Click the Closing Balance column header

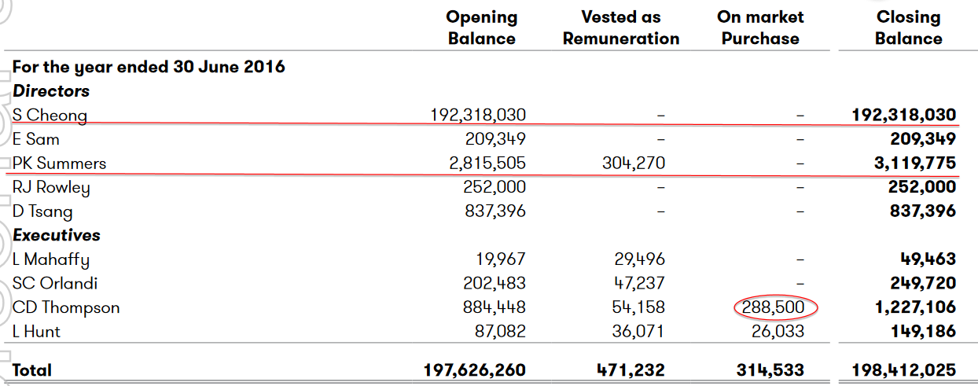click(x=908, y=28)
